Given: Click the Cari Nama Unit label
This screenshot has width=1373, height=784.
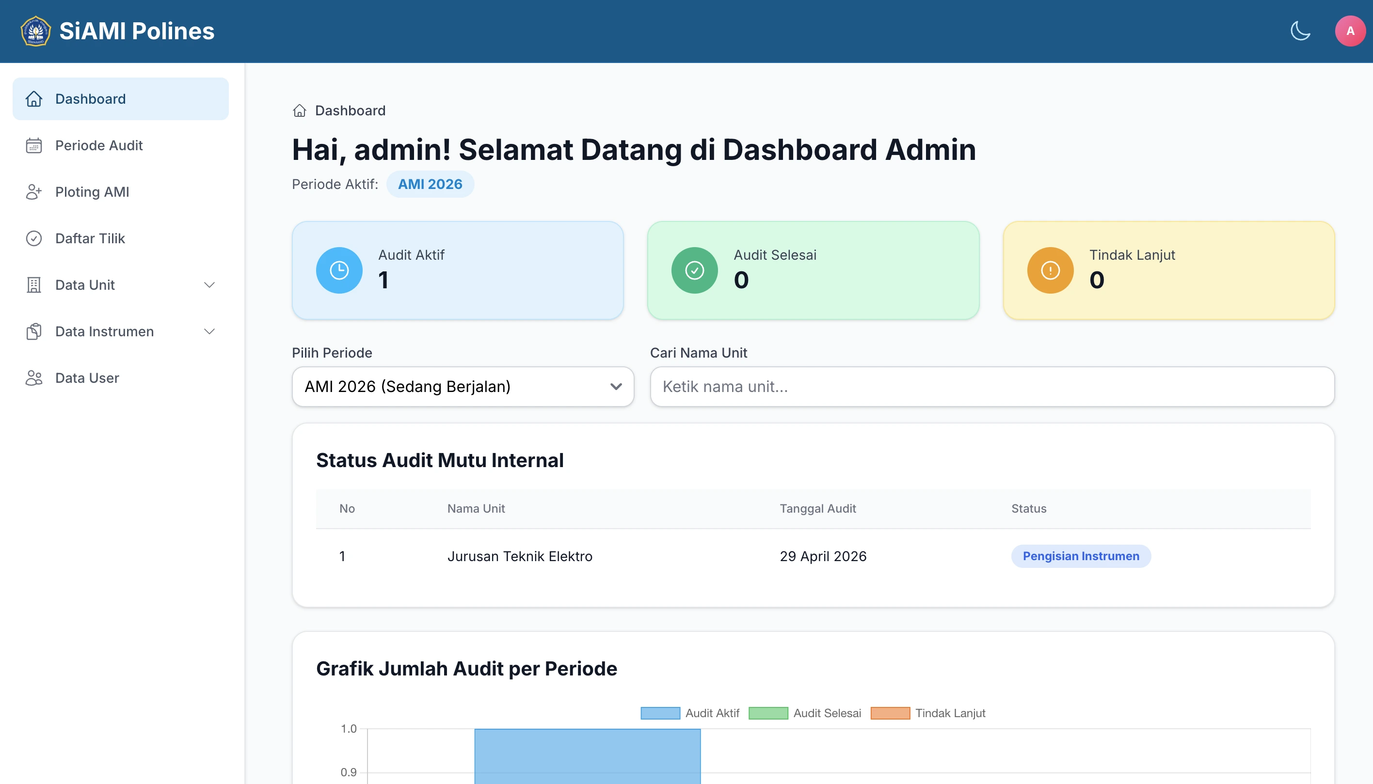Looking at the screenshot, I should coord(698,353).
